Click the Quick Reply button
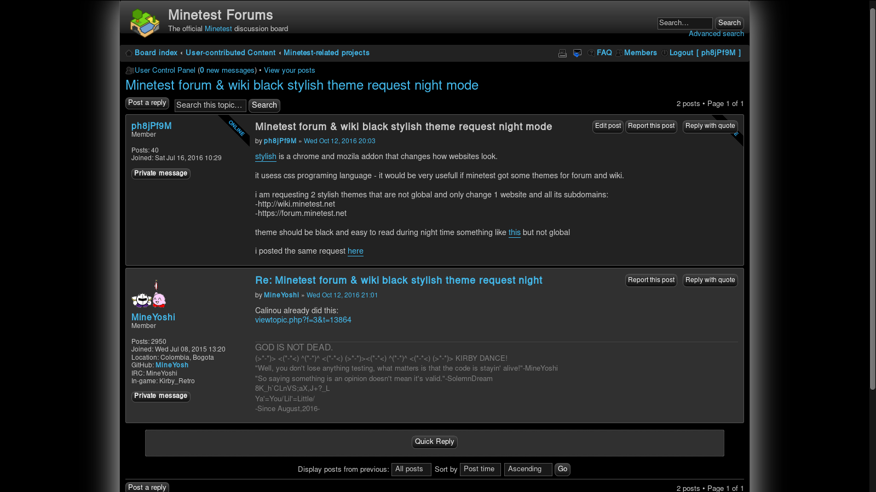 tap(434, 442)
